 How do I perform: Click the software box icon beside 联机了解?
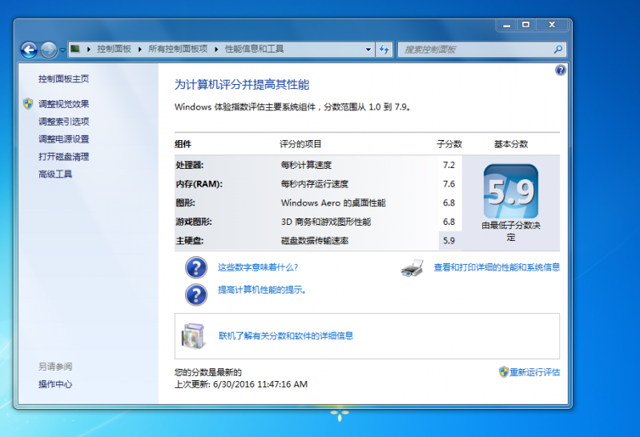[x=193, y=336]
